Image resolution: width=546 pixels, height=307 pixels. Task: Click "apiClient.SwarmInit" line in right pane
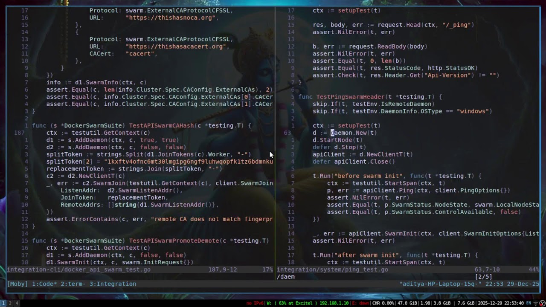[426, 234]
